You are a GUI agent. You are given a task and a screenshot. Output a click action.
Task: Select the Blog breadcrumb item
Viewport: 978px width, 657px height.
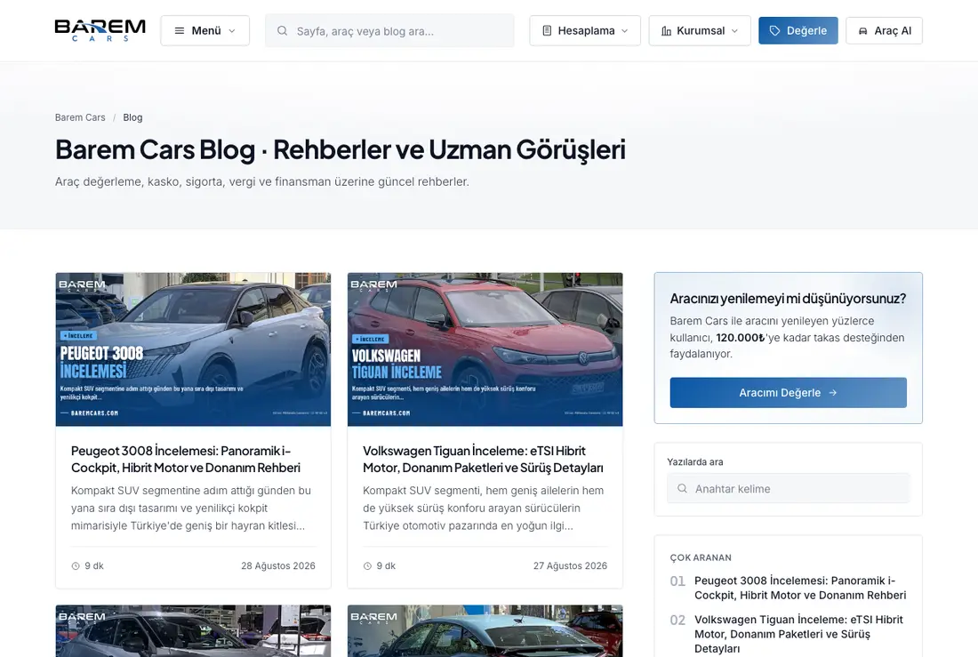tap(132, 117)
